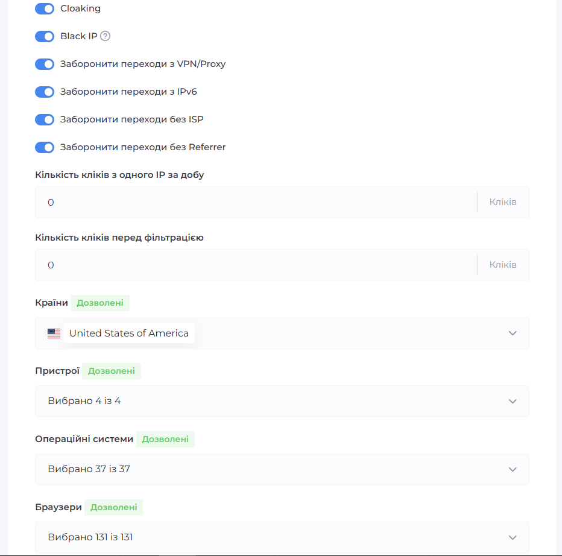Screen dimensions: 562x556
Task: Click the chevron arrow in the browsers field
Action: (513, 537)
